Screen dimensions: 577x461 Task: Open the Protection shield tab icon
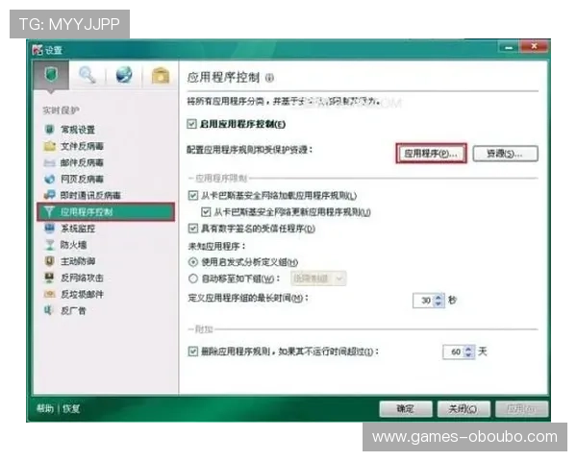pos(51,75)
